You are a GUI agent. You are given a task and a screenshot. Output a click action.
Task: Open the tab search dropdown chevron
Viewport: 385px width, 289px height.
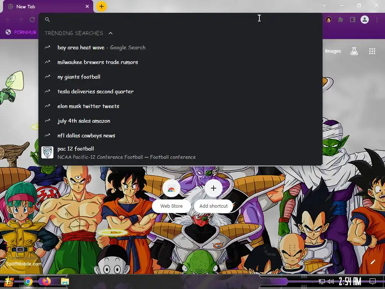click(324, 5)
